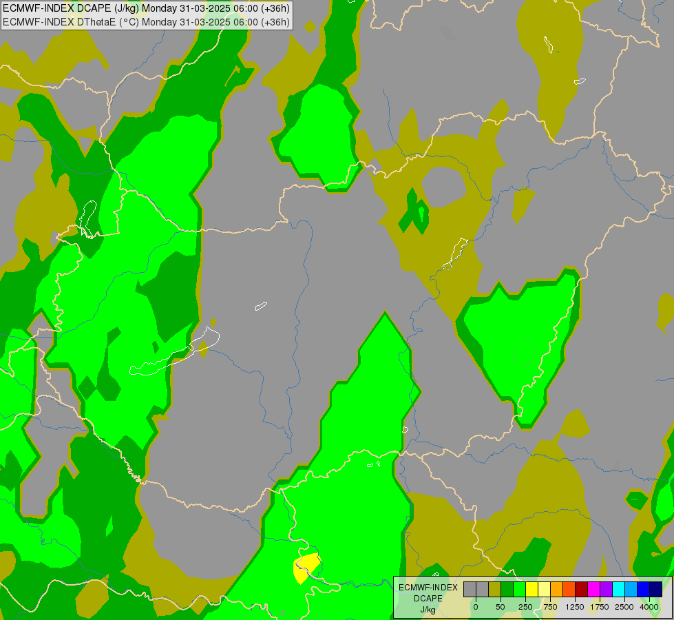Click the 0 value on legend scale
This screenshot has width=674, height=620.
(476, 607)
